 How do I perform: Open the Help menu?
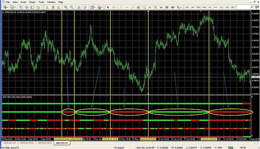[61, 2]
